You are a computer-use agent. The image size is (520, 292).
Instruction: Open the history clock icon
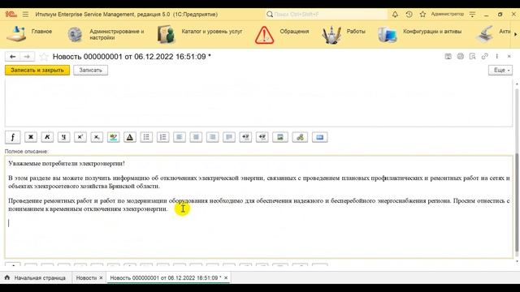pos(409,15)
